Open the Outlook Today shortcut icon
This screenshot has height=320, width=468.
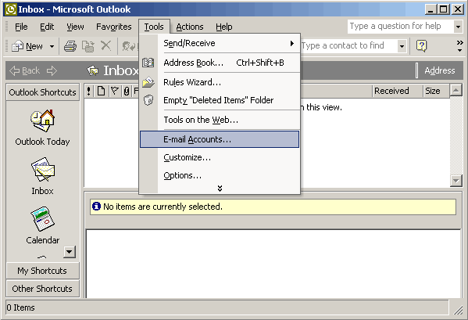tap(43, 120)
